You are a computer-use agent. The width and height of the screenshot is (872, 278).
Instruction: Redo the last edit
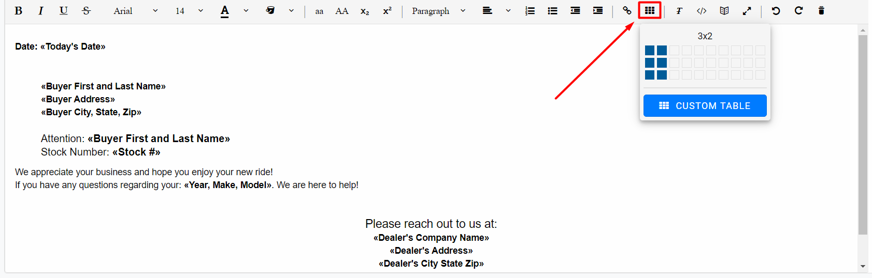[x=798, y=11]
